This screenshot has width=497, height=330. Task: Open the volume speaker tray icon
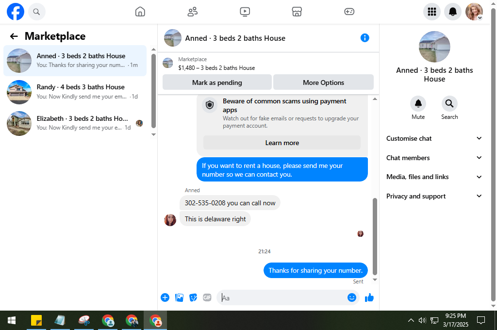click(x=422, y=320)
